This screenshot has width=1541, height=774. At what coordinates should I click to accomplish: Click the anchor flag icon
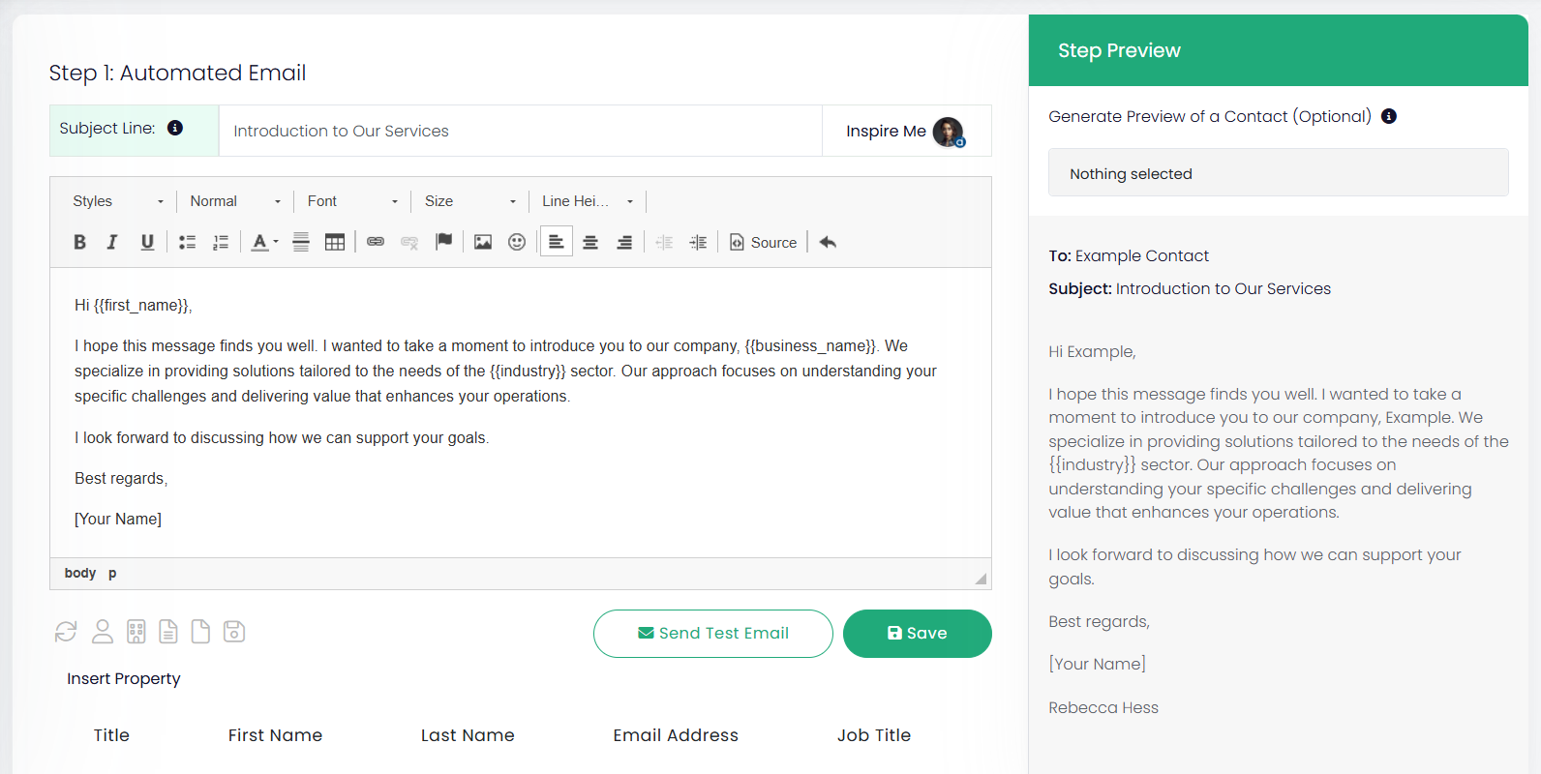[443, 242]
